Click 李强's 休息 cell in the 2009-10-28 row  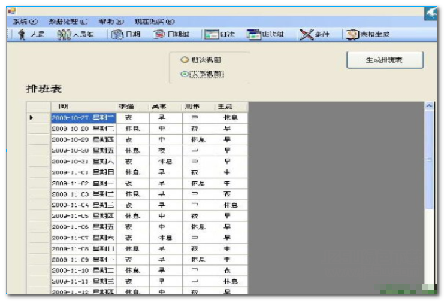pyautogui.click(x=132, y=129)
